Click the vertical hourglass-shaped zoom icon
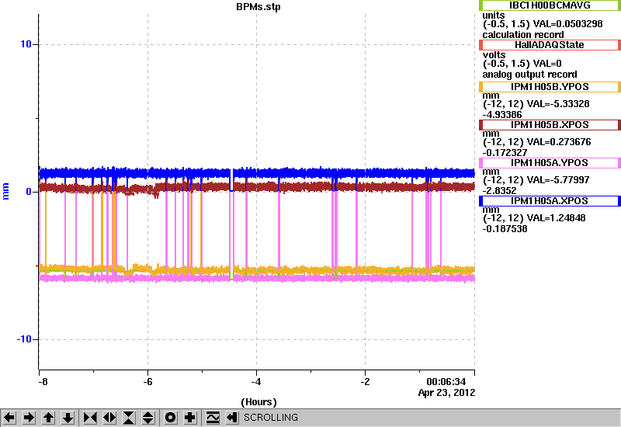621x427 pixels. [x=129, y=418]
